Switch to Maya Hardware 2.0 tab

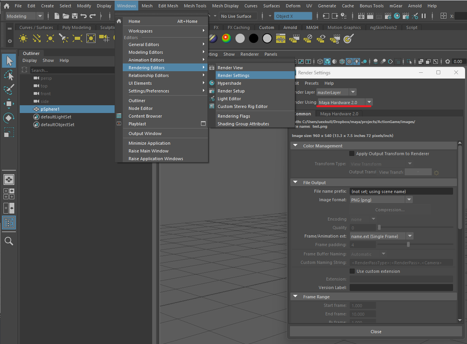click(x=339, y=114)
